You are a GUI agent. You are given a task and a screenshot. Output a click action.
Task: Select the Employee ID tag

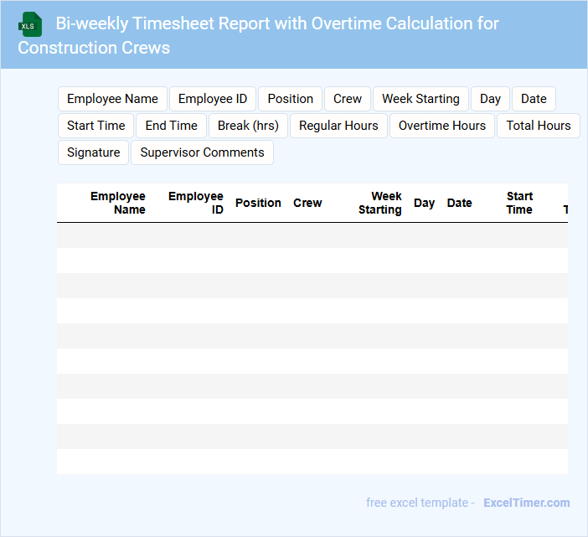pyautogui.click(x=213, y=99)
